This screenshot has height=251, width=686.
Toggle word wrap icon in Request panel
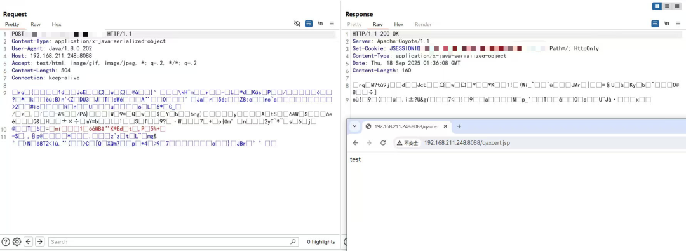(309, 24)
